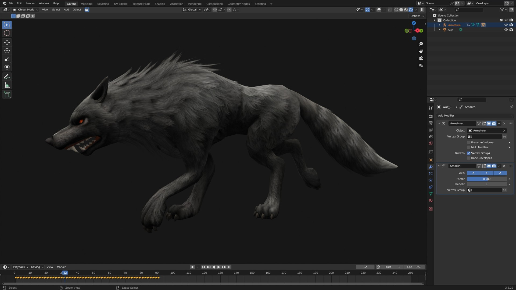Open the Object properties tab
Viewport: 516px width, 290px height.
pos(431,160)
